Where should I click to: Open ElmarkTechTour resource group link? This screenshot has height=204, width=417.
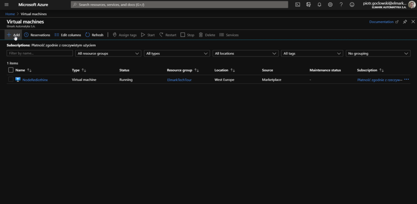tap(179, 80)
